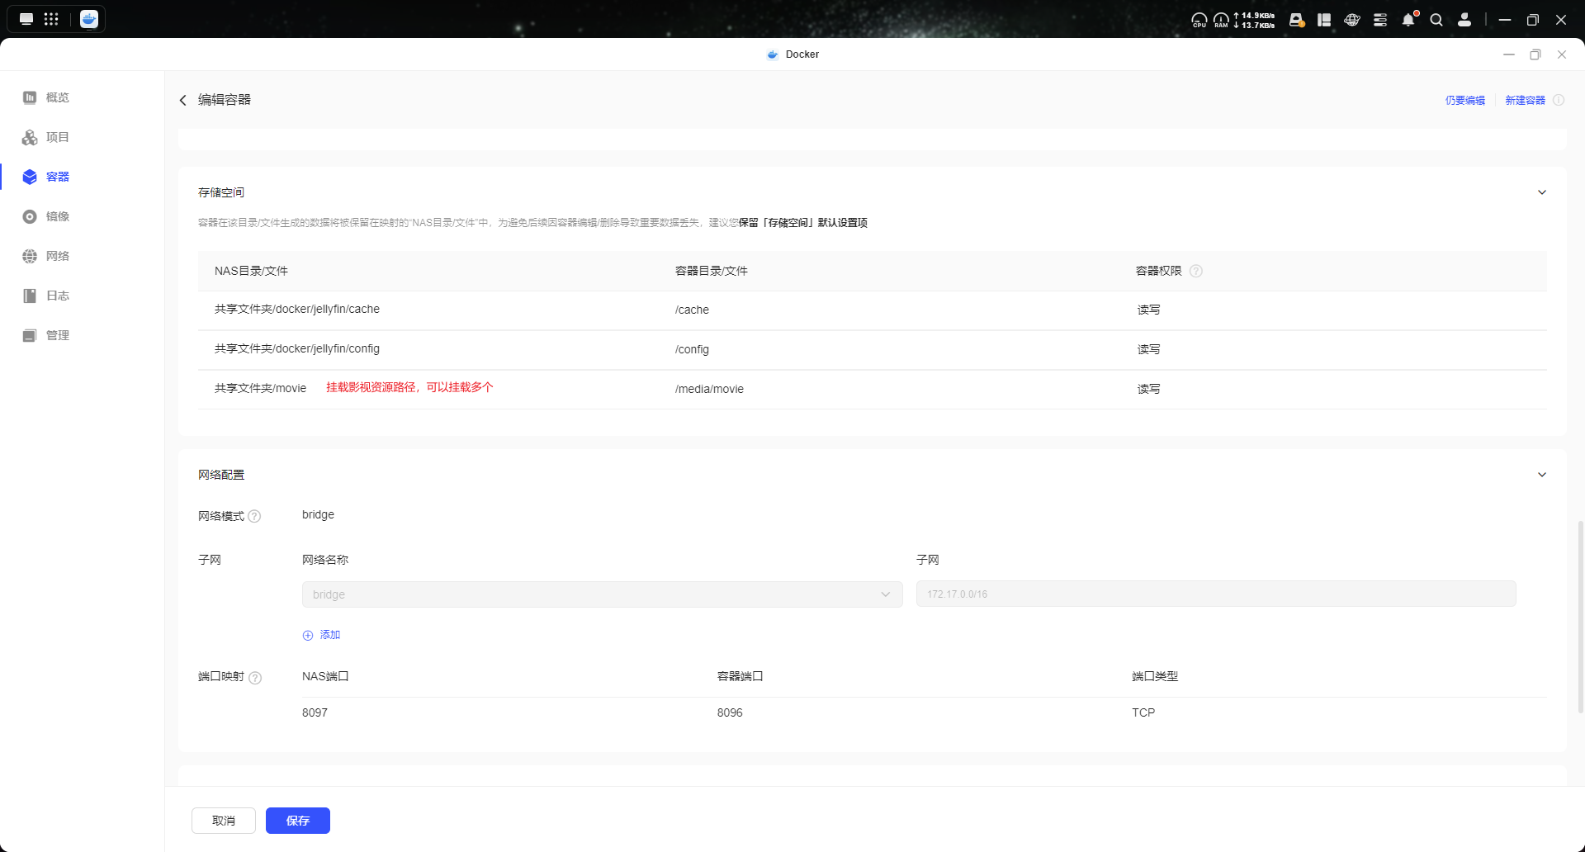Click the Docker icon in the taskbar
1585x852 pixels.
tap(89, 19)
